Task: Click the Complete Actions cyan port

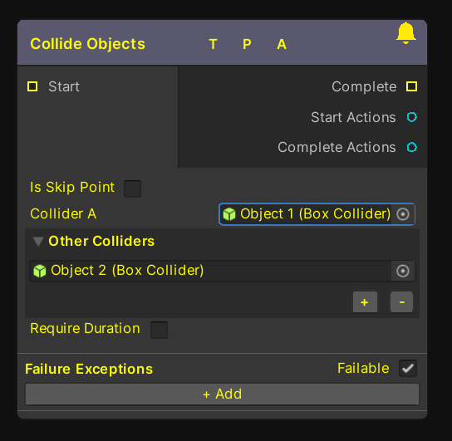Action: [412, 147]
